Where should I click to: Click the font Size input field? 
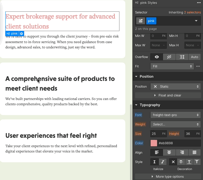pyautogui.click(x=156, y=134)
